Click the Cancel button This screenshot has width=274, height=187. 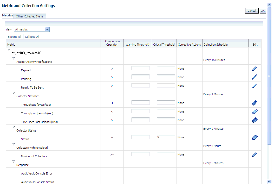[x=252, y=11]
